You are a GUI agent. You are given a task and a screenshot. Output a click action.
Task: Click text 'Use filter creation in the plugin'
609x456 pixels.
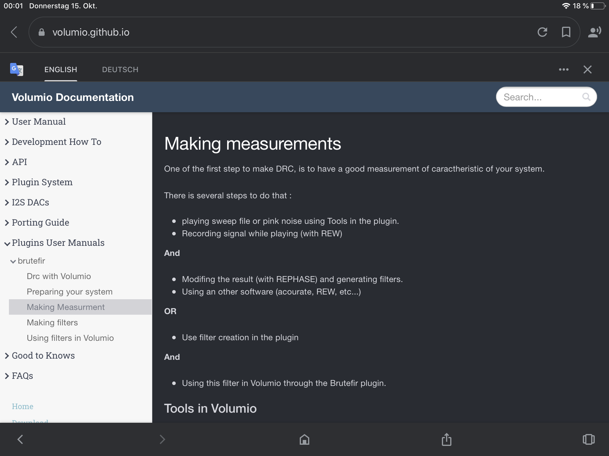pos(240,338)
